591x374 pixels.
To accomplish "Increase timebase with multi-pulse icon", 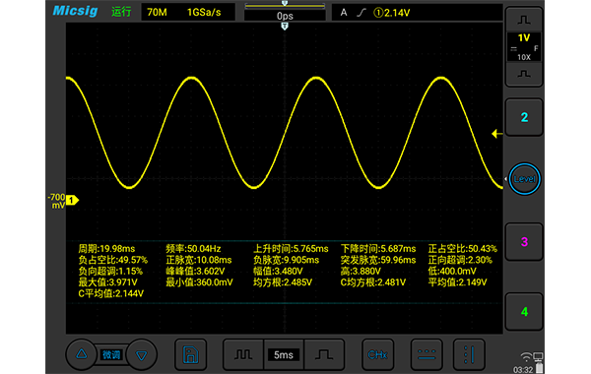I will tap(243, 354).
